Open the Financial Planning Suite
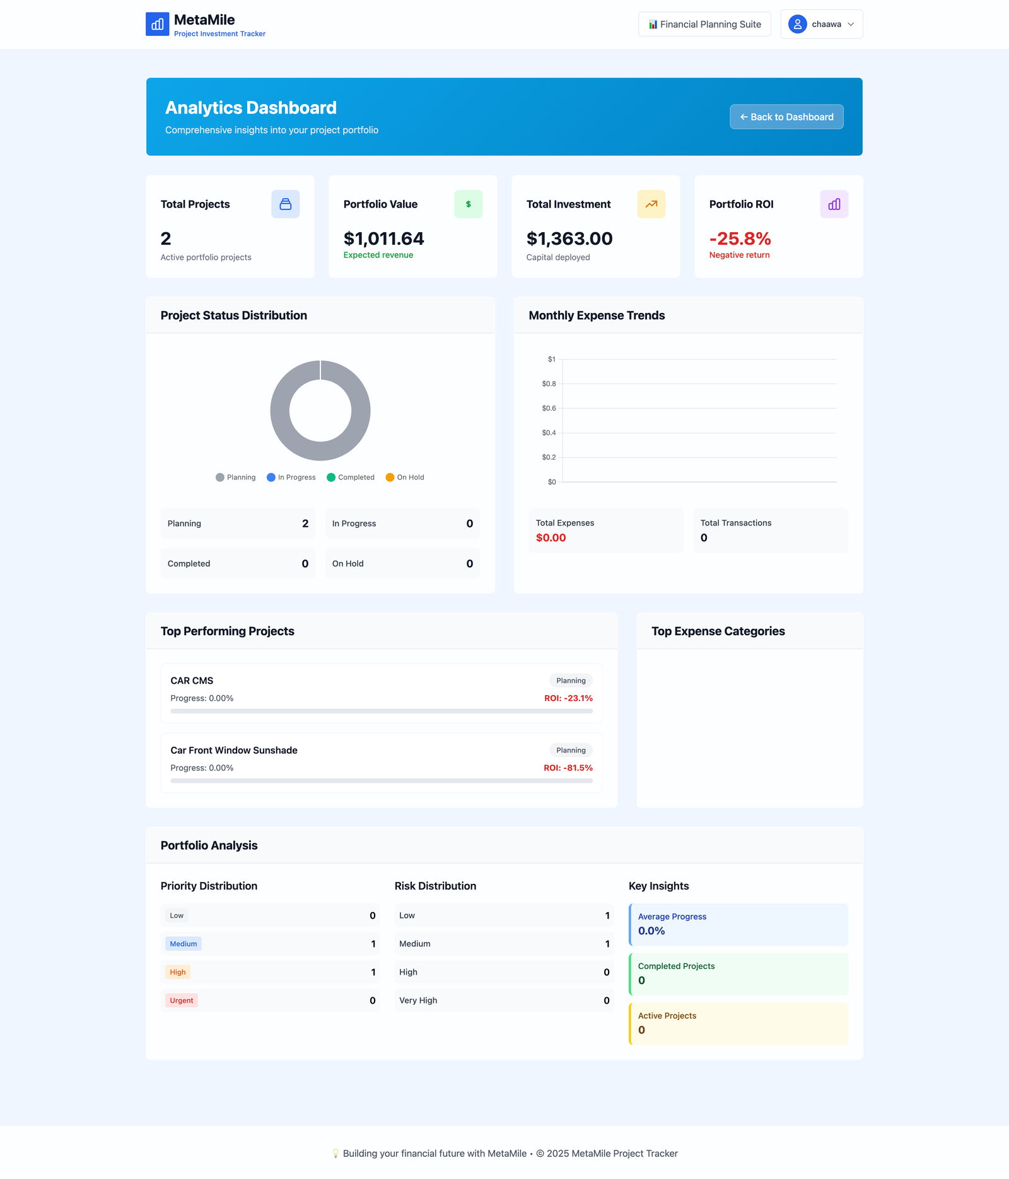Viewport: 1009px width, 1179px height. click(704, 24)
